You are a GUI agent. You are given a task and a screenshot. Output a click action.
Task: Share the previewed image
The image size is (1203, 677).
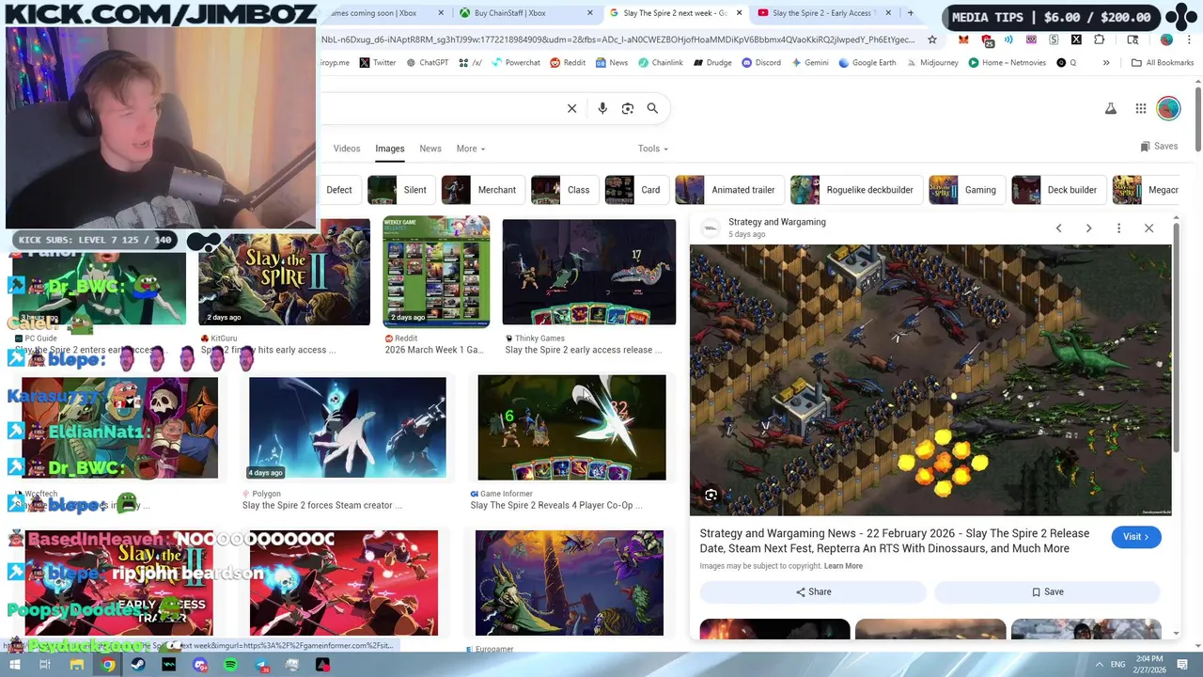(813, 591)
